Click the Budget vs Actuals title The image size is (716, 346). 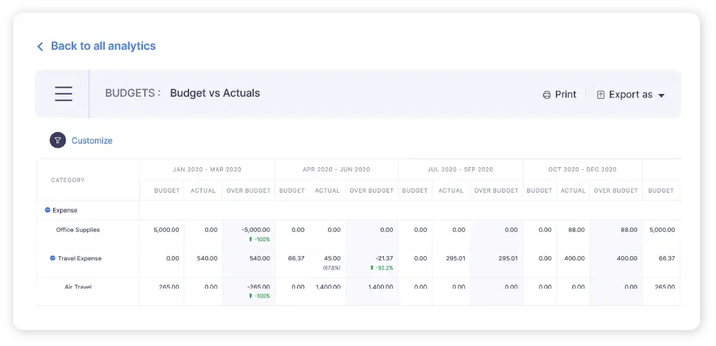pos(215,93)
